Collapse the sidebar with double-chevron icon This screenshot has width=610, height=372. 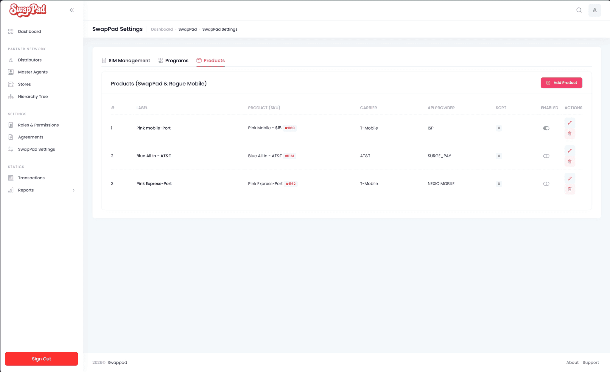(x=72, y=10)
